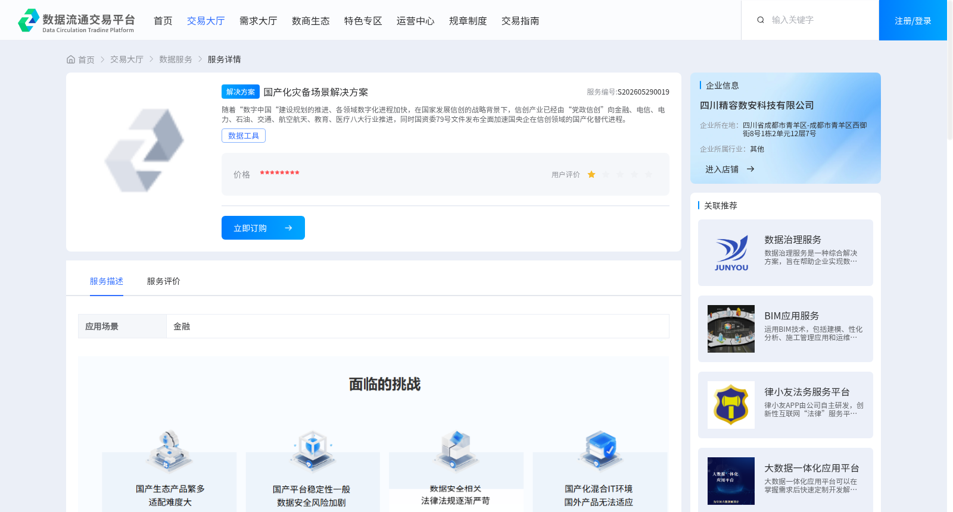Click the Data Circulation Trading Platform logo
Image resolution: width=953 pixels, height=512 pixels.
pos(76,20)
